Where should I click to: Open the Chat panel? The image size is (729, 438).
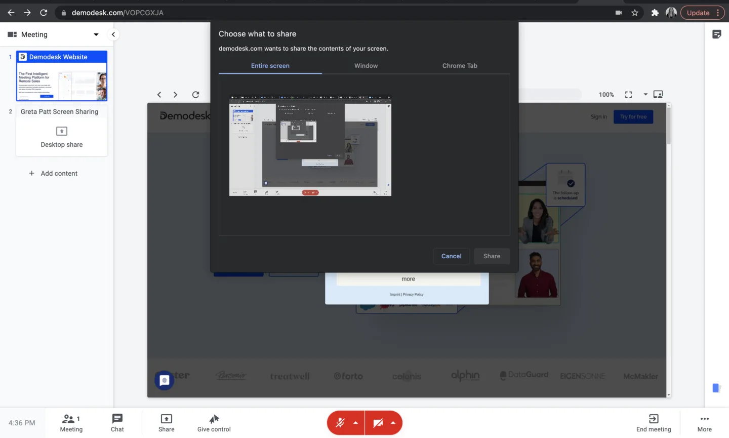coord(117,423)
